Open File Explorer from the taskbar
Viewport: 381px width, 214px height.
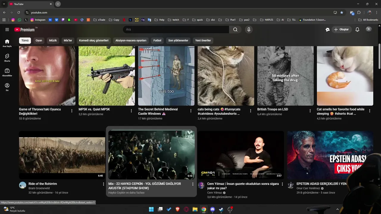click(x=195, y=209)
